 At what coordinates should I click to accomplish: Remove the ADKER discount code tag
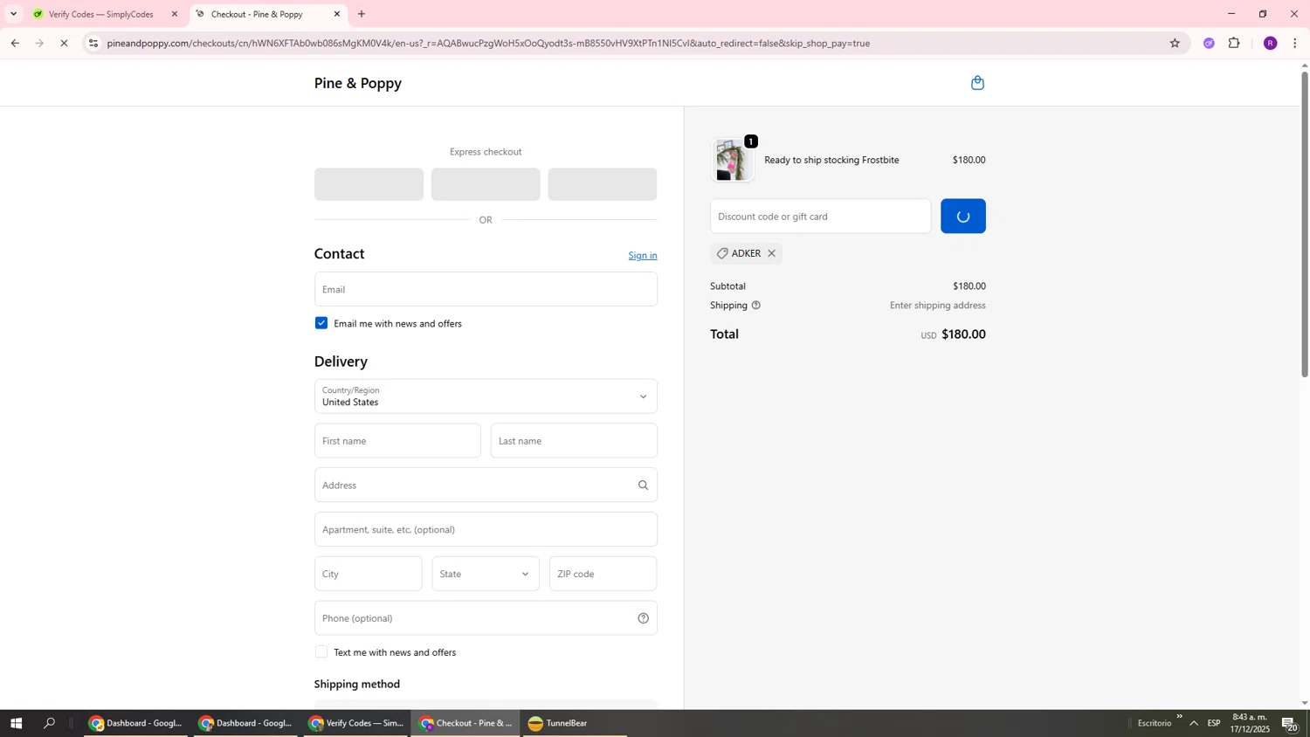771,253
